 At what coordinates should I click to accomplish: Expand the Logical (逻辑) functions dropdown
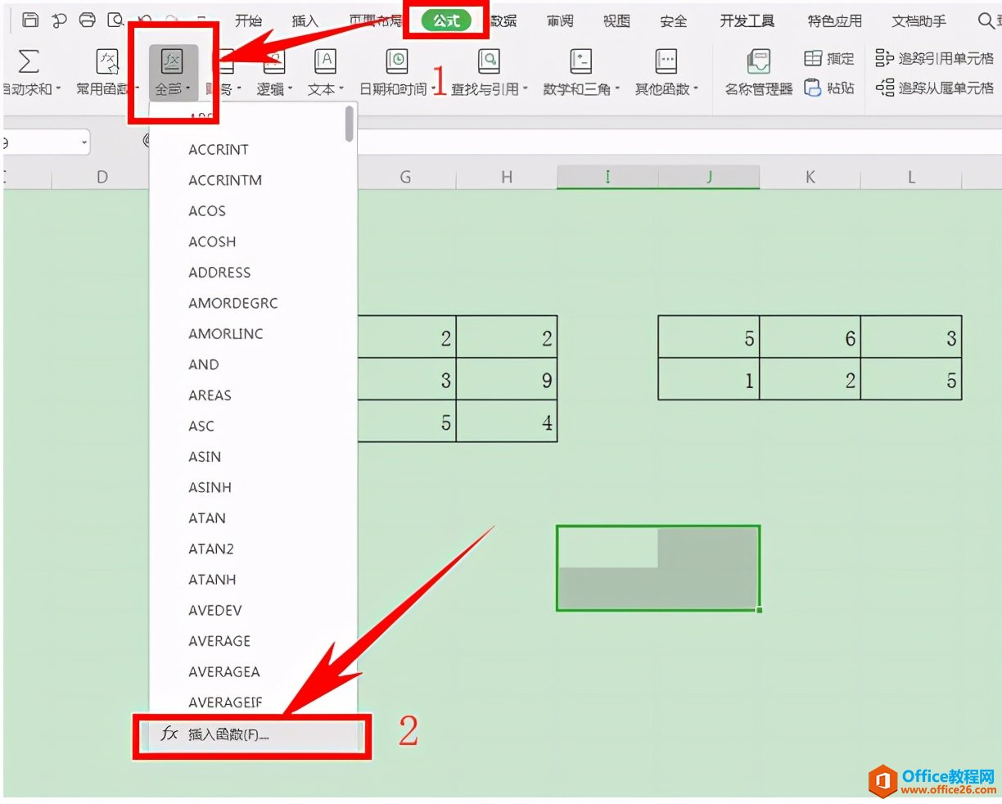[x=291, y=89]
